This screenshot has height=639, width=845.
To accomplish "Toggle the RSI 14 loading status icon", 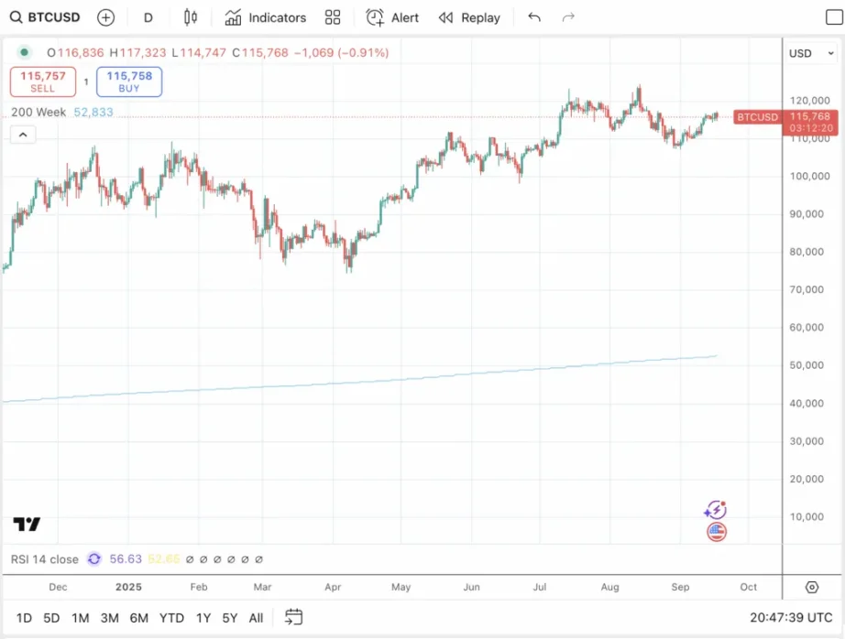I will (x=93, y=559).
